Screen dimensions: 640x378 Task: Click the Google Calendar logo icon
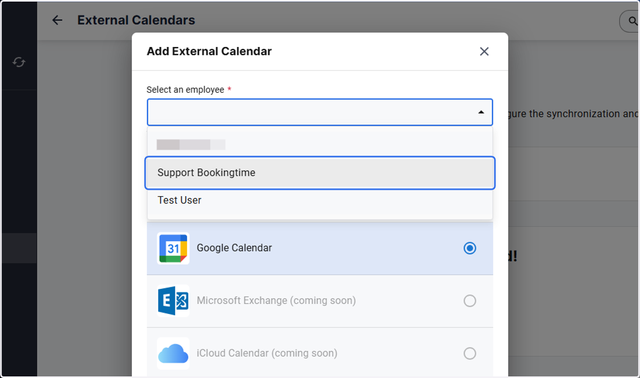point(173,248)
